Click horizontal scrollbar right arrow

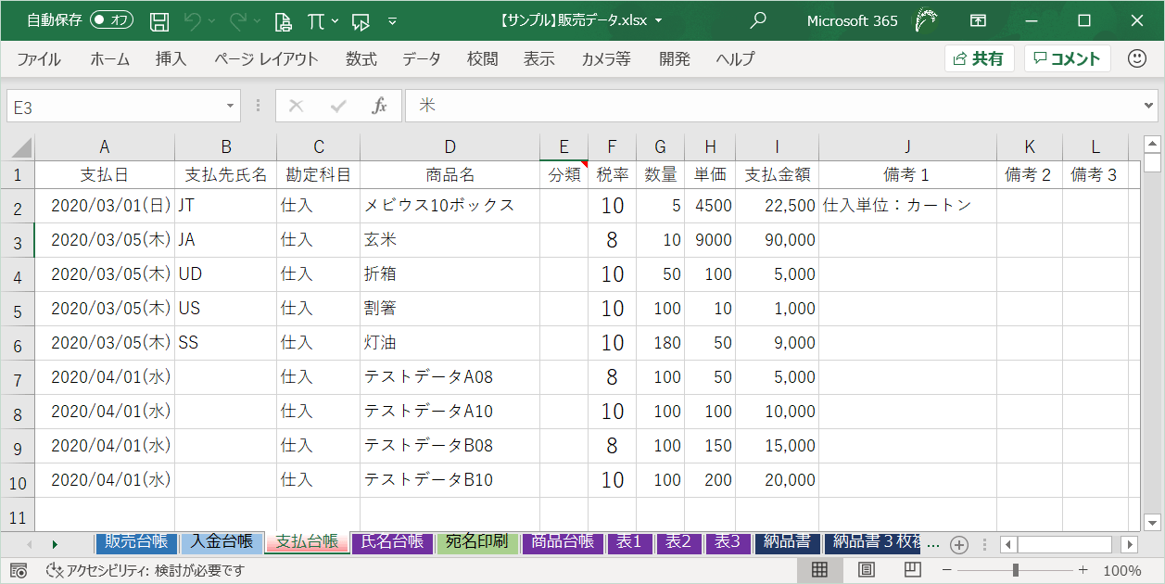coord(1129,544)
